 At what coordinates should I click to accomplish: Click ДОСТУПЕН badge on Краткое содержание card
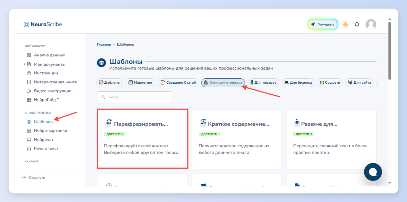pyautogui.click(x=209, y=134)
